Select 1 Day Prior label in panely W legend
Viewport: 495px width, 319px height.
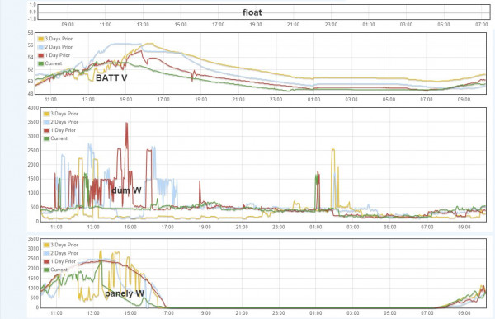[x=64, y=261]
